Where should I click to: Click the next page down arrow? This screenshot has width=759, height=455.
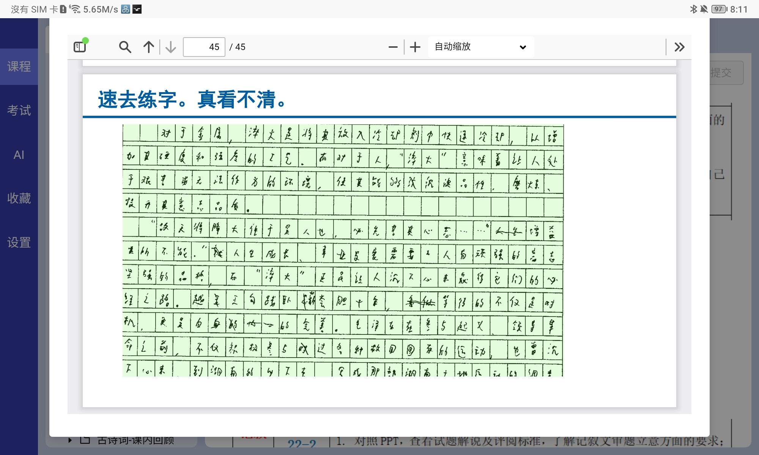pyautogui.click(x=171, y=47)
